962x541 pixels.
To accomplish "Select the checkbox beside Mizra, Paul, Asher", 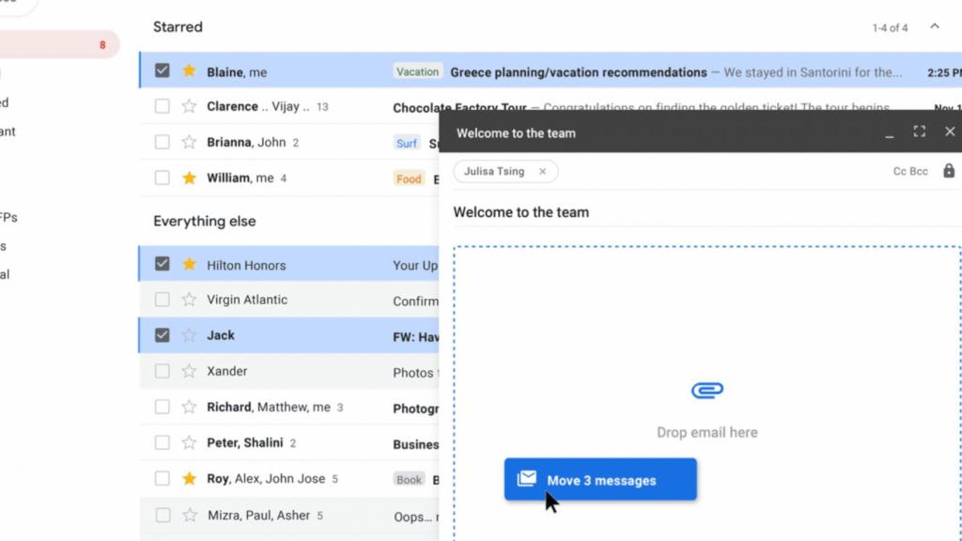I will (162, 515).
